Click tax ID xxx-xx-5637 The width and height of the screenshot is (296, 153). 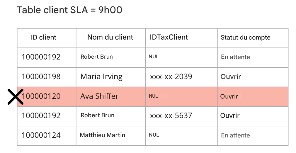click(171, 115)
